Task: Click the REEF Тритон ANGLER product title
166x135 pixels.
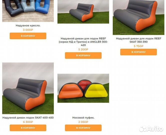Action: tap(83, 42)
